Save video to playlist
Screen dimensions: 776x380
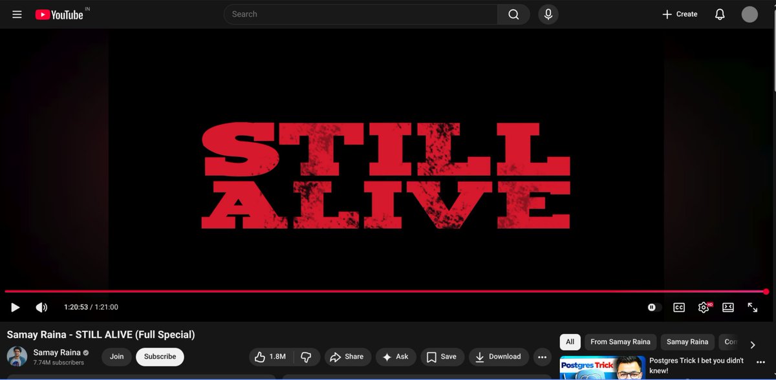click(442, 357)
